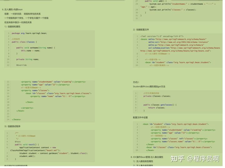Click the println "studentName:" code line
Screen dimensions: 225x168
(182, 4)
